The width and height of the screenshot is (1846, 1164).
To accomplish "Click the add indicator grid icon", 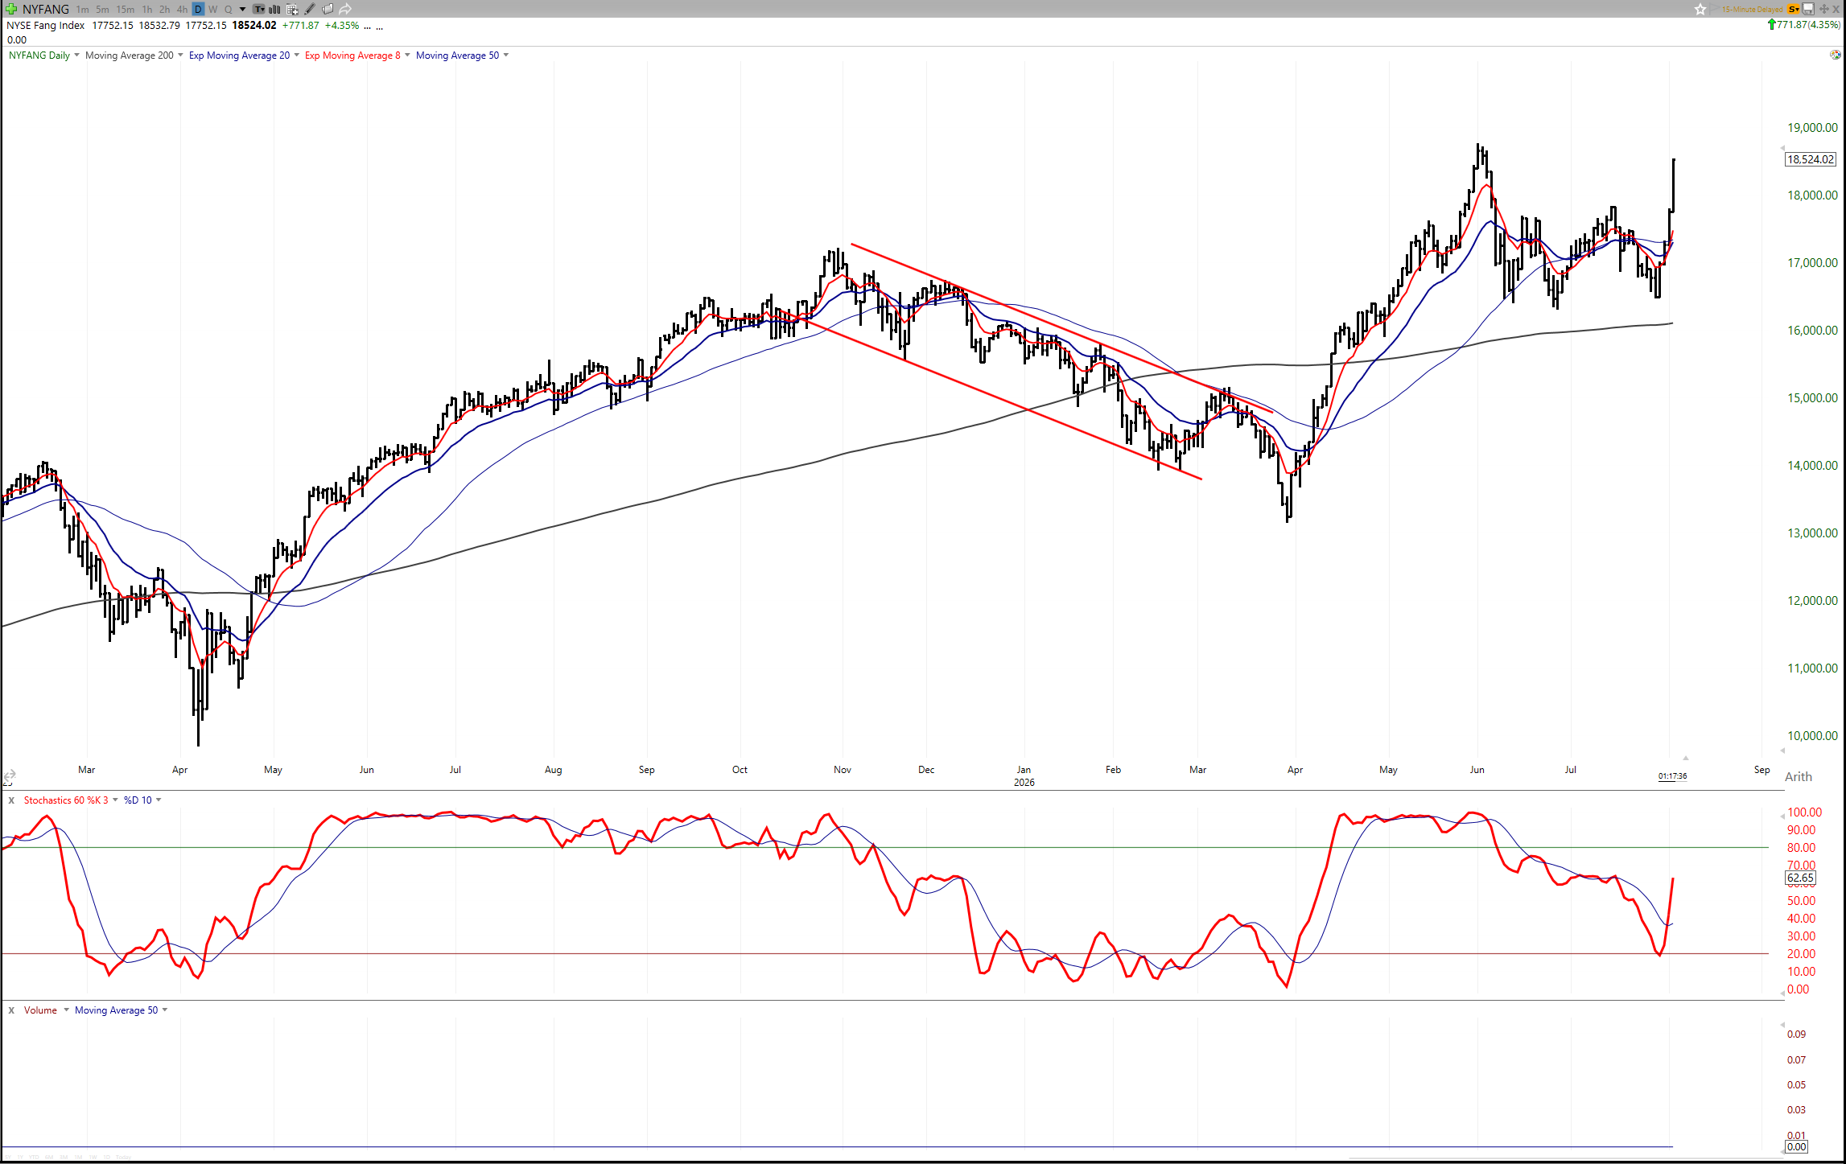I will (x=292, y=10).
